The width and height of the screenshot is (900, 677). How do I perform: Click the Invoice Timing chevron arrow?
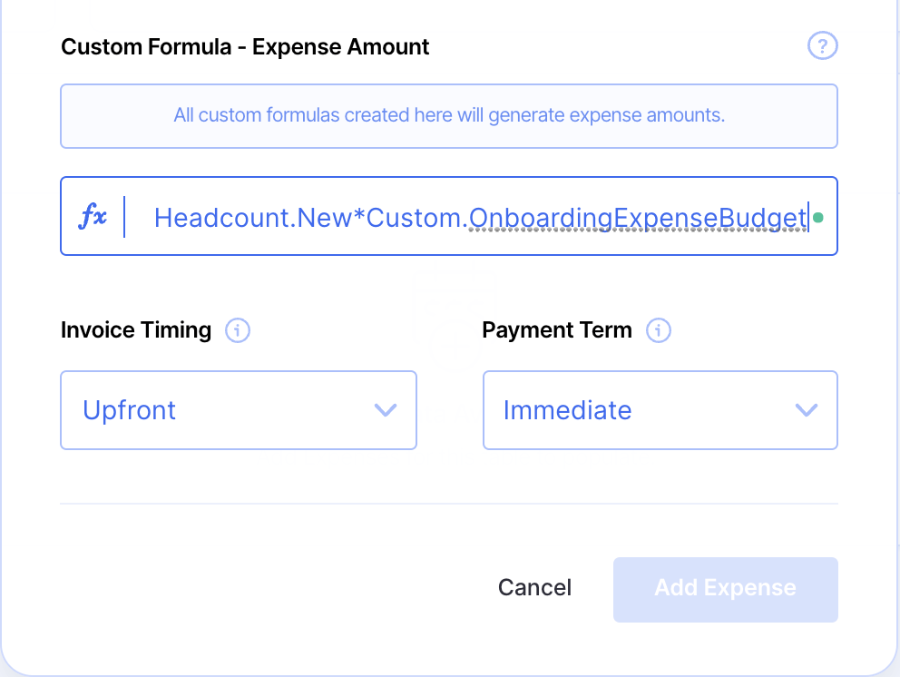click(x=386, y=410)
